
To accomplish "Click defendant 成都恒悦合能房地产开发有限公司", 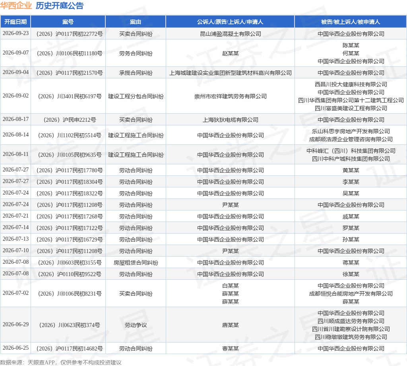I will [351, 294].
